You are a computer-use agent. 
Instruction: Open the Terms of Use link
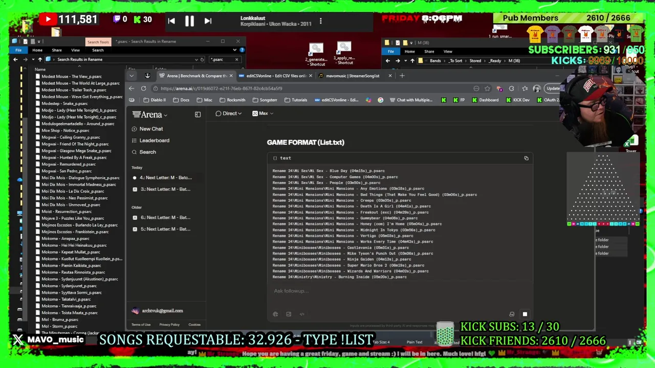[141, 325]
